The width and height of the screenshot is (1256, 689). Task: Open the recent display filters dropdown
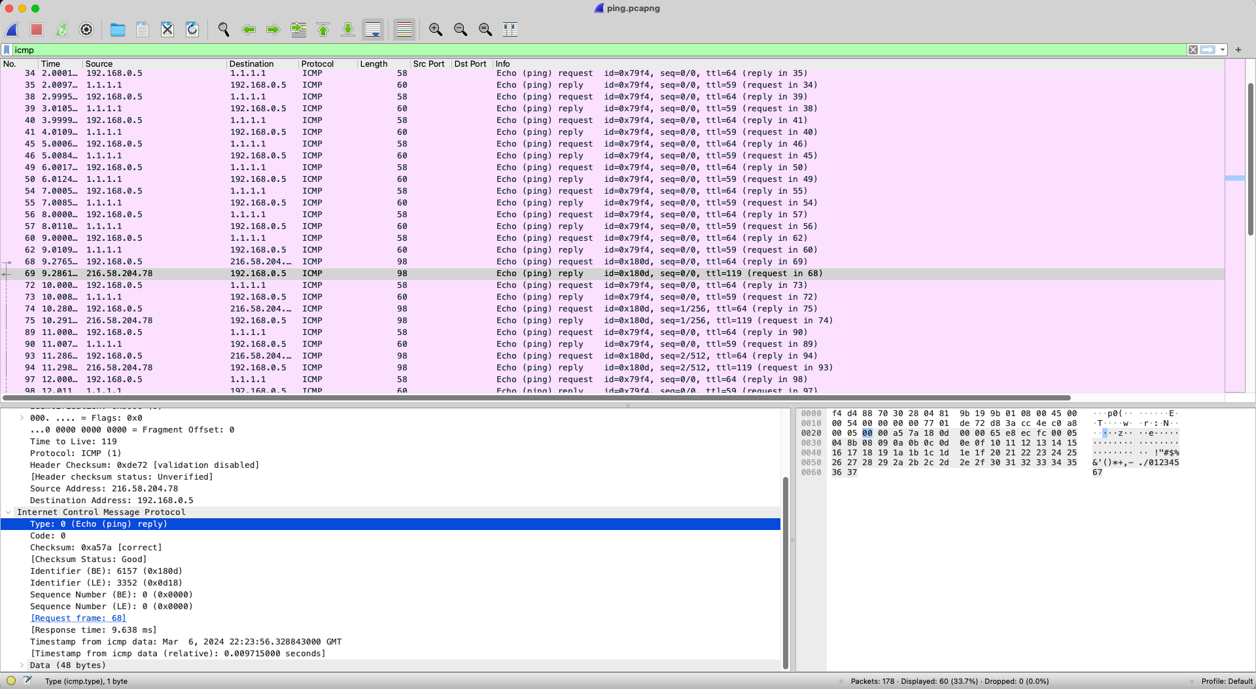(1222, 50)
